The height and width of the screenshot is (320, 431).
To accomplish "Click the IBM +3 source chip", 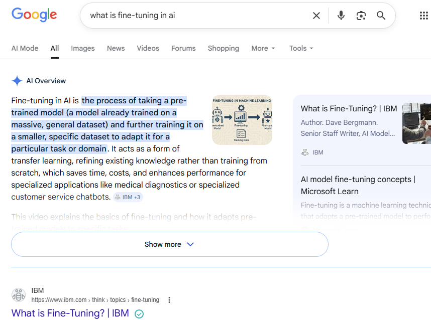I will point(128,197).
